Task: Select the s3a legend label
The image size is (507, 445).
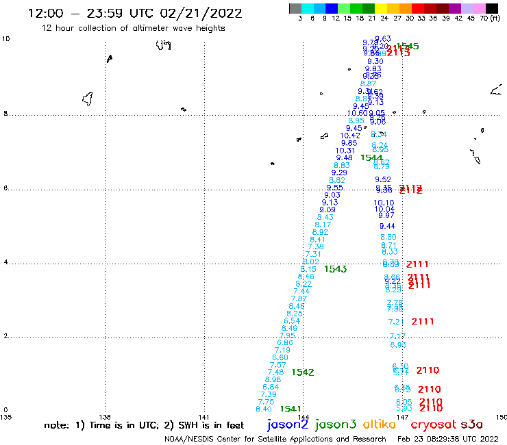Action: (x=471, y=424)
